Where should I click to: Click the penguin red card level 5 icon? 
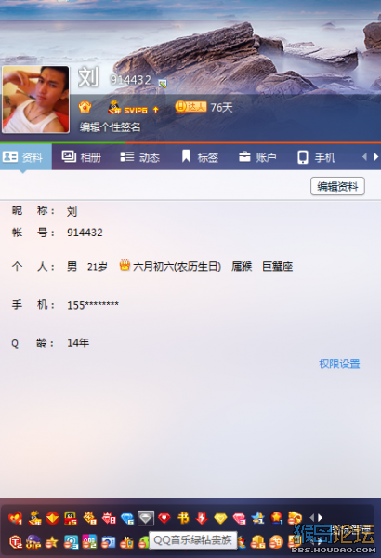point(71,518)
